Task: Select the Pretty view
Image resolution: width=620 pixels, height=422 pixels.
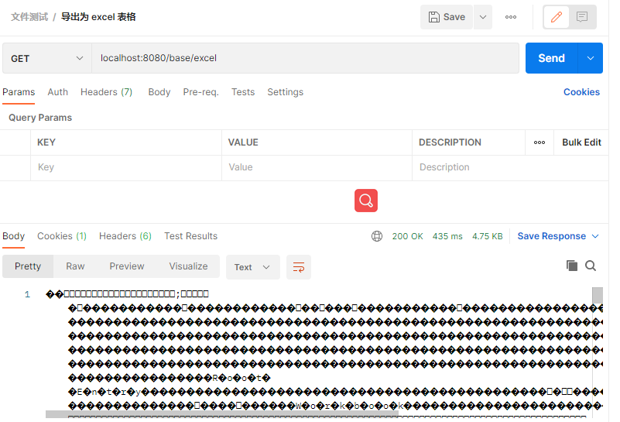Action: pyautogui.click(x=28, y=266)
